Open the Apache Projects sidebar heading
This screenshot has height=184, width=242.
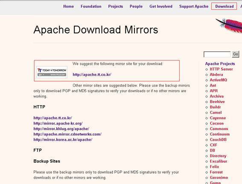tap(220, 64)
